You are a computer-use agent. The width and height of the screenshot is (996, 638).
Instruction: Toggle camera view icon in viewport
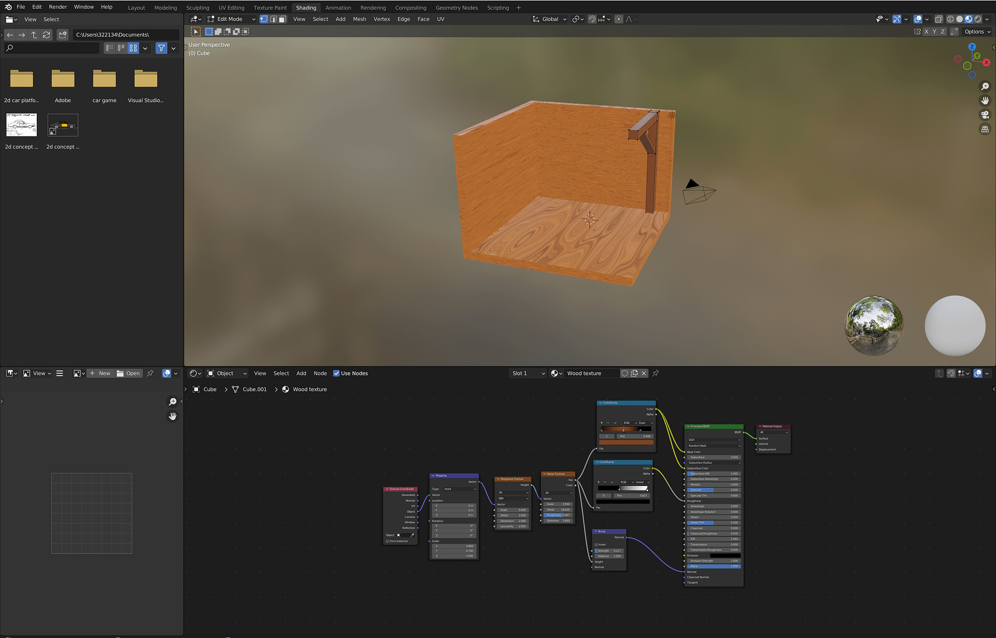tap(985, 115)
